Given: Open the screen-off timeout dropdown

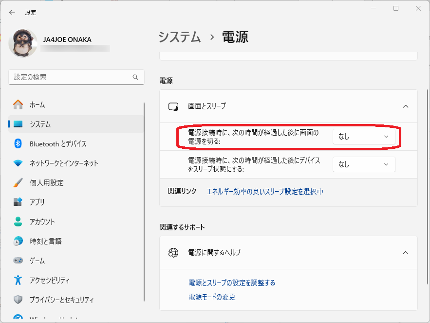Looking at the screenshot, I should (364, 137).
